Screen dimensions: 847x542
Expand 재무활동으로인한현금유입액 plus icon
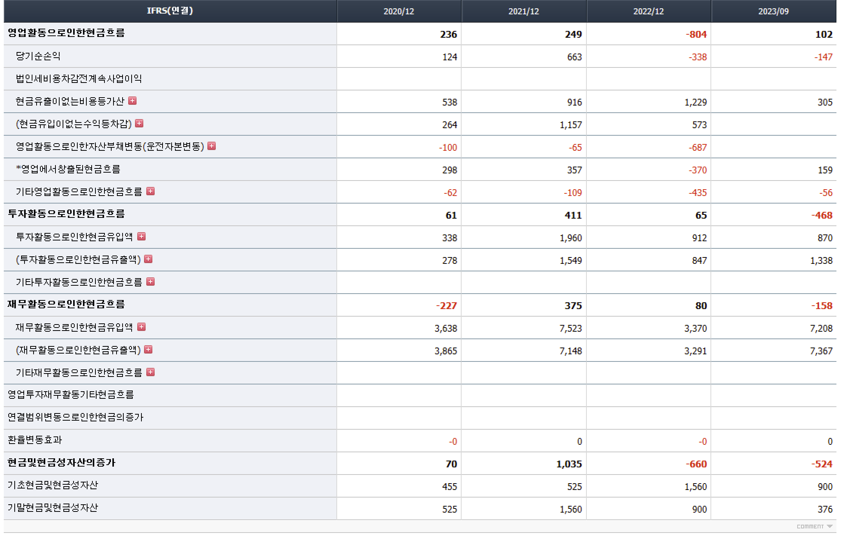click(141, 327)
